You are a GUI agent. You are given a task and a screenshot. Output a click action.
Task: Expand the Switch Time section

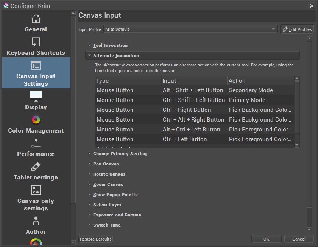click(x=89, y=225)
